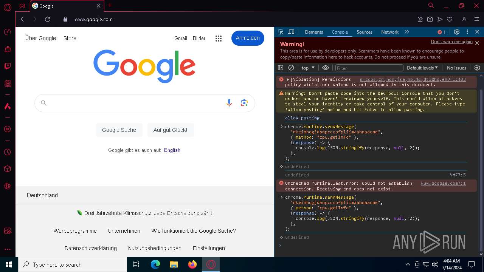
Task: Open DevTools three-dot customize menu
Action: tap(467, 32)
